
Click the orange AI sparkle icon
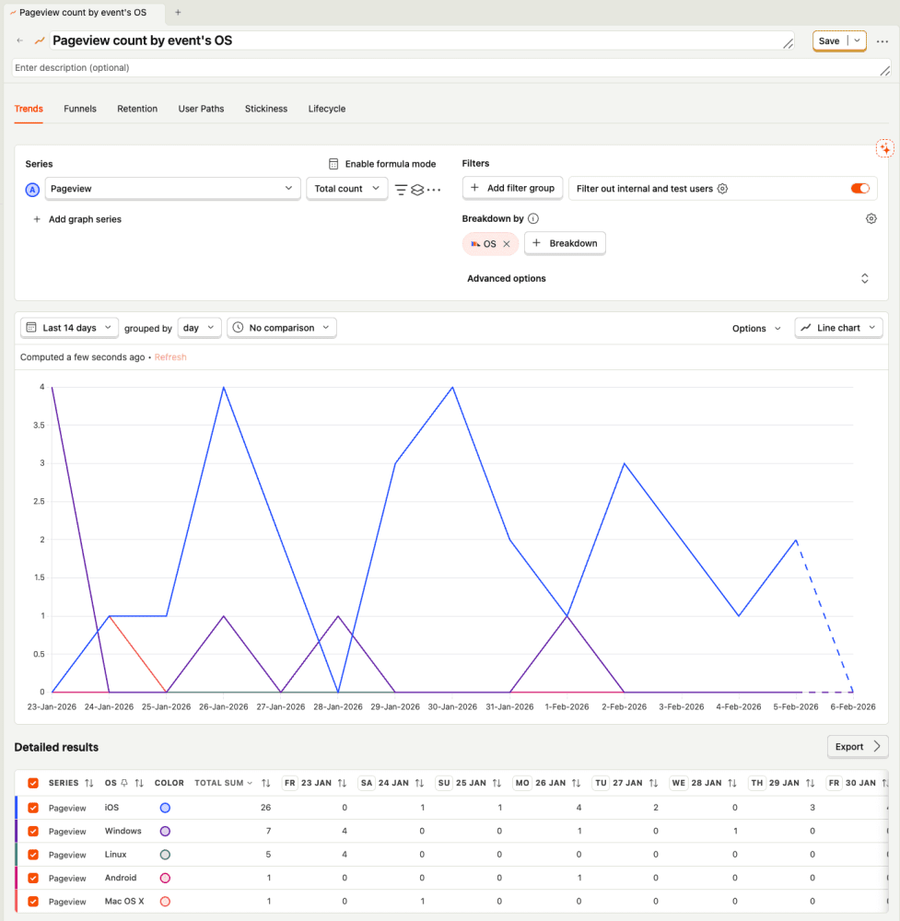[884, 147]
